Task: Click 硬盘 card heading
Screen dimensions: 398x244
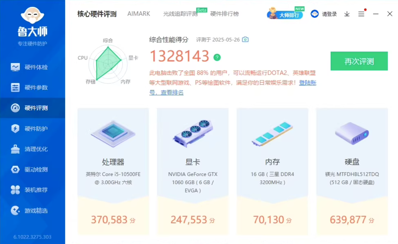Action: (x=352, y=162)
